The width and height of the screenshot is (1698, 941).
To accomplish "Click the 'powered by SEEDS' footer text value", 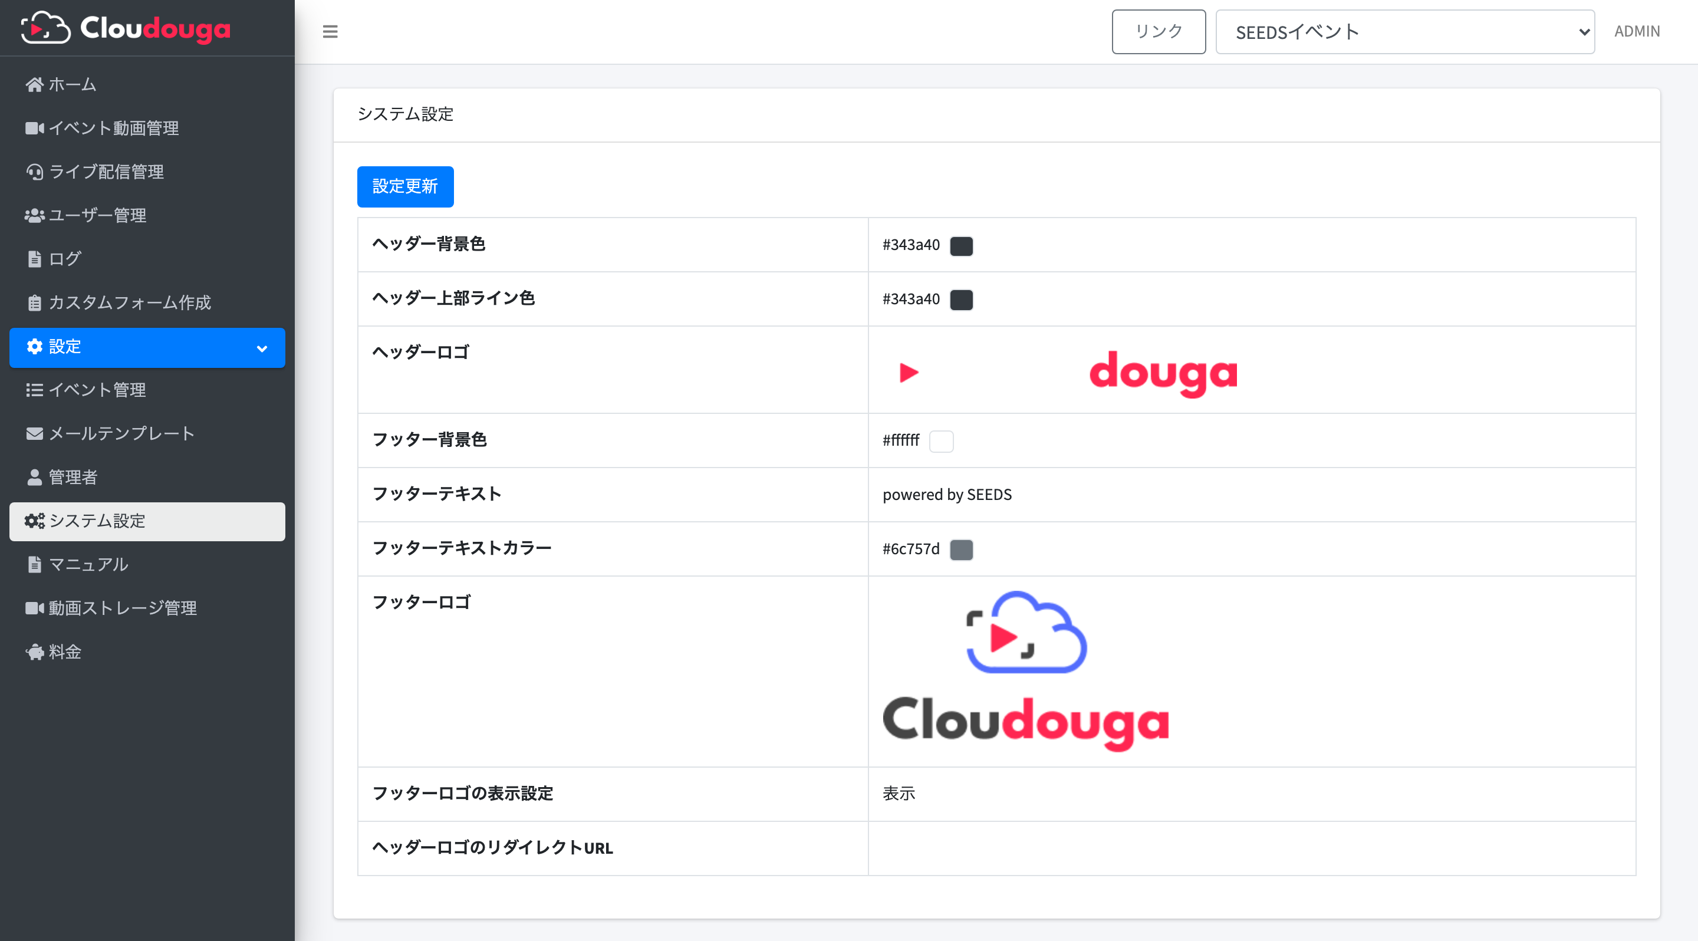I will (x=947, y=494).
